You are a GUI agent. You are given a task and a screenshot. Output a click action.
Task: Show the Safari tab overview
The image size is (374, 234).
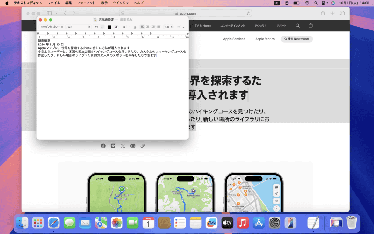tap(342, 13)
